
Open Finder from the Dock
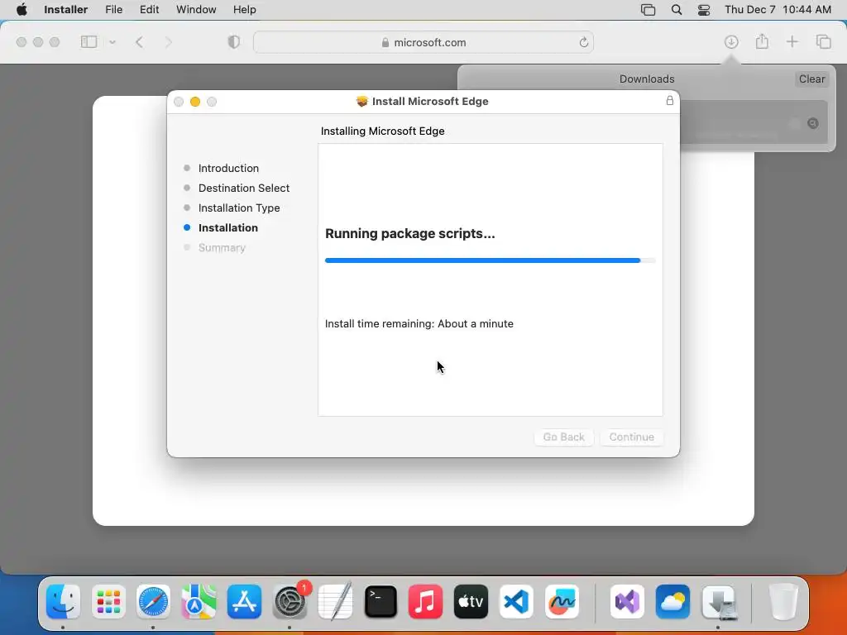tap(63, 602)
